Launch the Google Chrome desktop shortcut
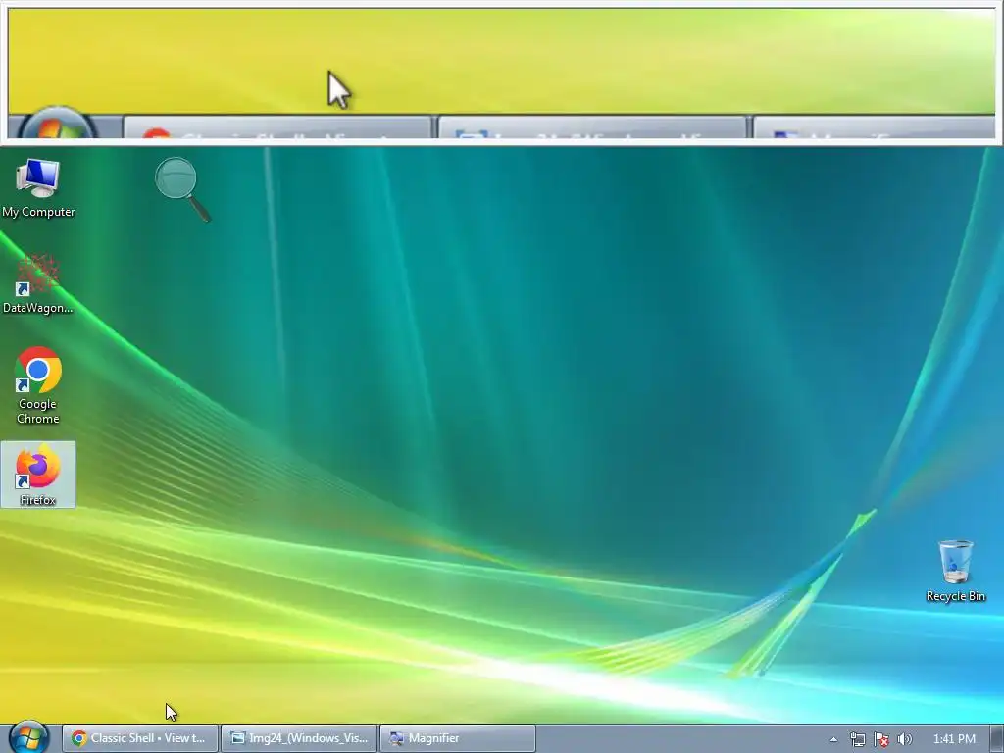This screenshot has width=1004, height=753. point(38,385)
